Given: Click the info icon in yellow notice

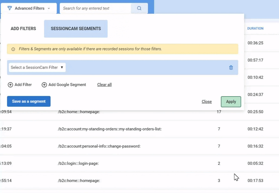Looking at the screenshot, I should (x=13, y=49).
